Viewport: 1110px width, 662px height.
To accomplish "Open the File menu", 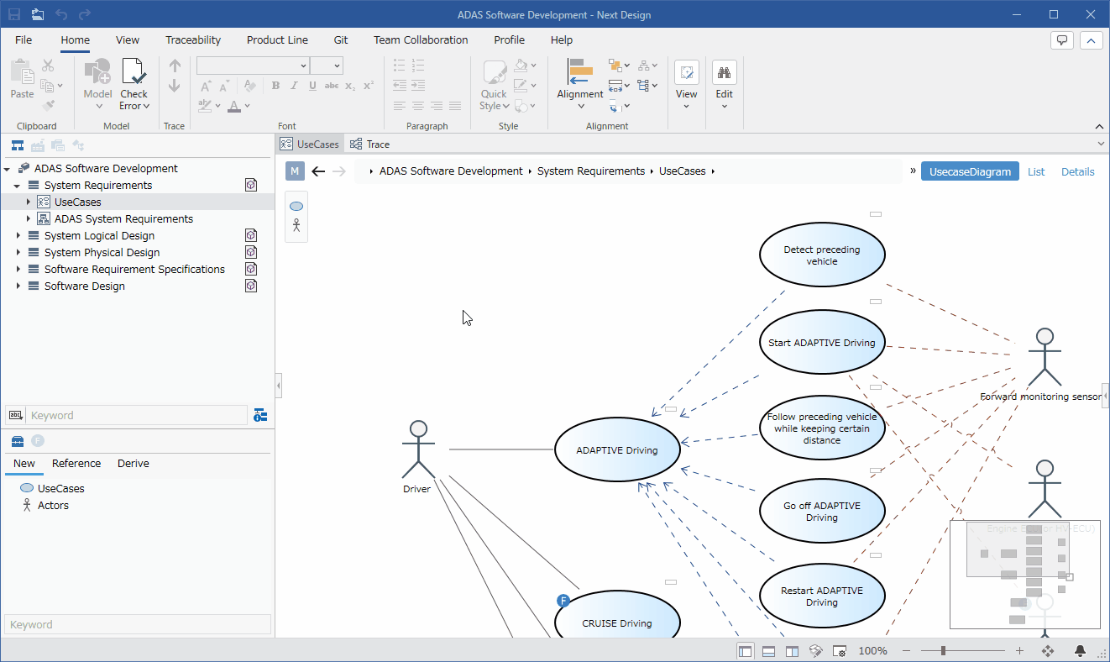I will click(x=24, y=39).
